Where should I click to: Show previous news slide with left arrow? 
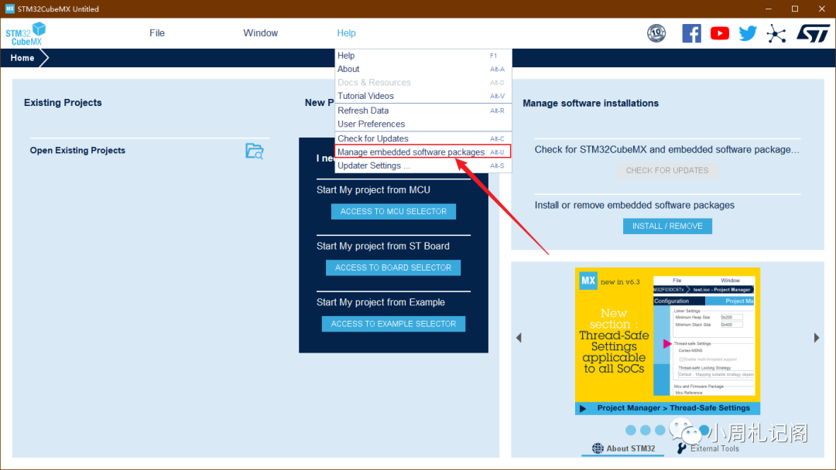tap(519, 338)
